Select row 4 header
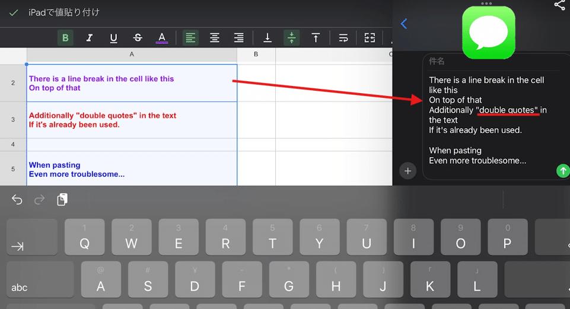Image resolution: width=570 pixels, height=309 pixels. [x=13, y=144]
